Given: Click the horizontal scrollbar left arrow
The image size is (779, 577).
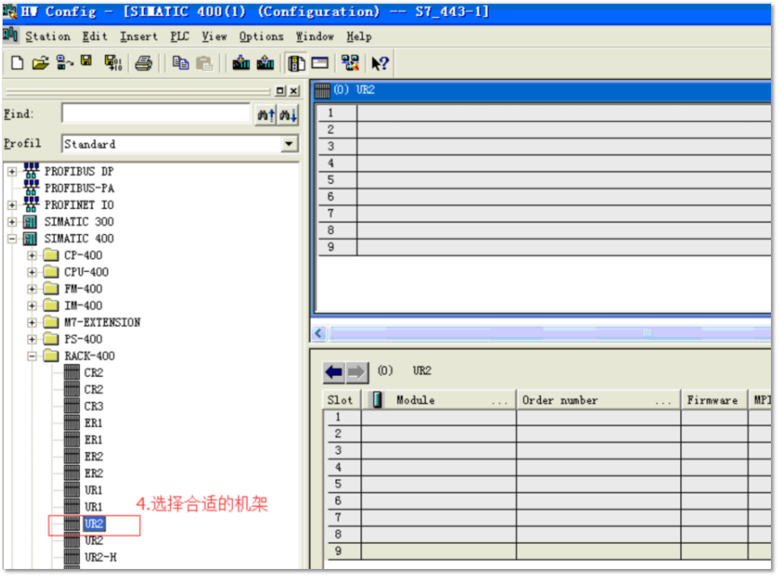Looking at the screenshot, I should pyautogui.click(x=319, y=334).
